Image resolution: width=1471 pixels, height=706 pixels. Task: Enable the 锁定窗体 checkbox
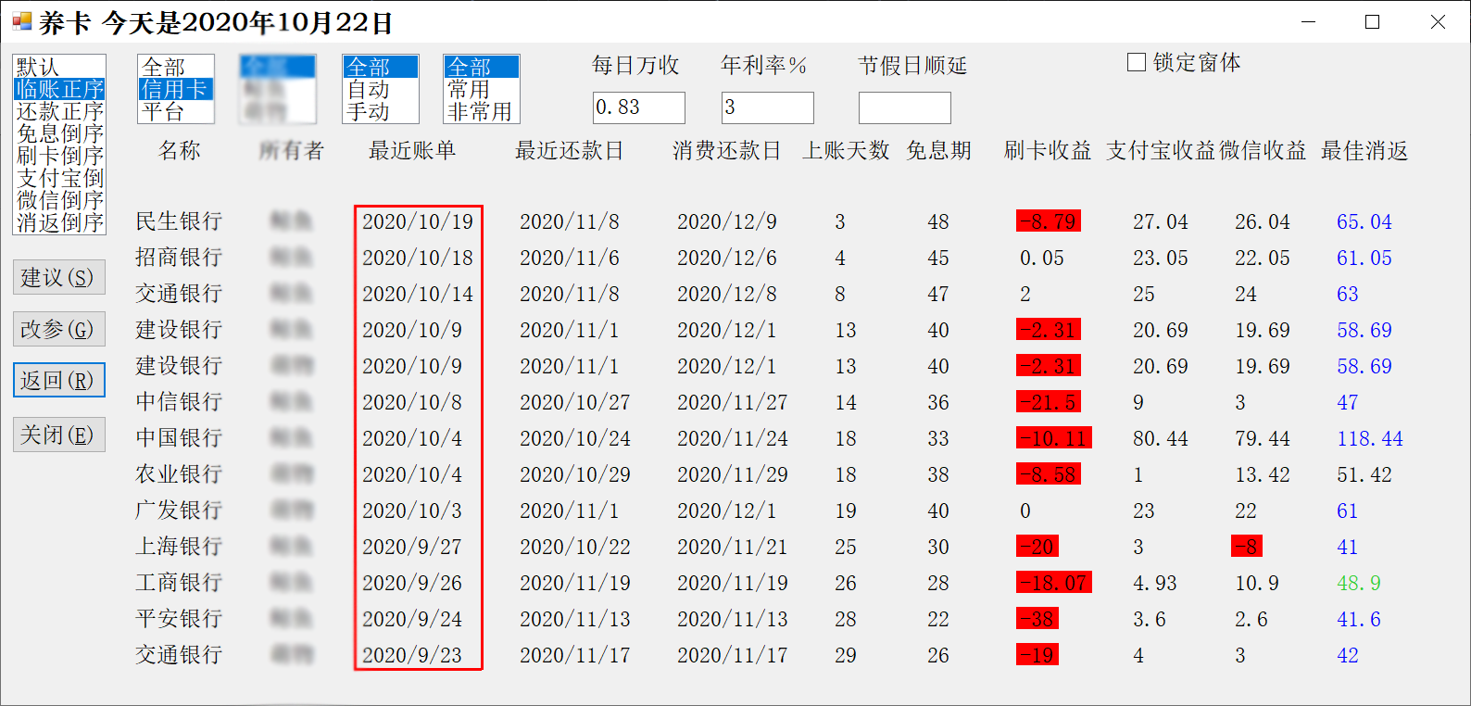1137,62
